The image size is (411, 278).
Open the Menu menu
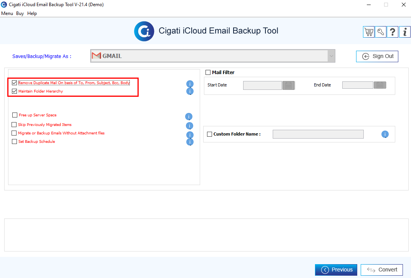tap(7, 13)
